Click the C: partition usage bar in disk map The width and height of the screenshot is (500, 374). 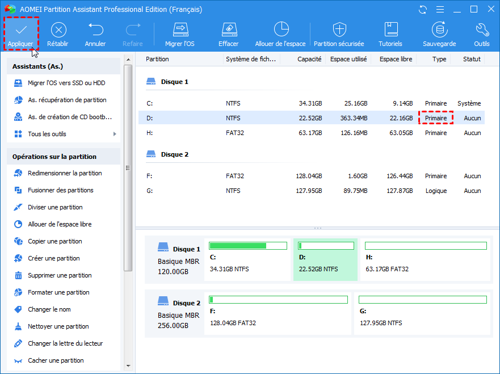click(x=248, y=246)
